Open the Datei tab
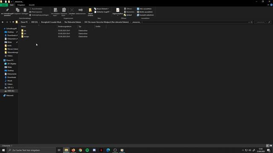This screenshot has width=273, height=153. tap(4, 5)
